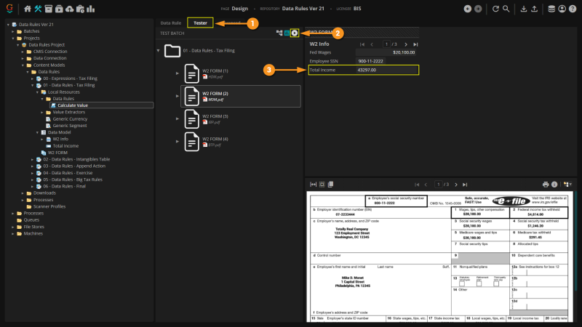This screenshot has width=582, height=327.
Task: Open the Jobs briefcase-clock icon
Action: [x=80, y=9]
